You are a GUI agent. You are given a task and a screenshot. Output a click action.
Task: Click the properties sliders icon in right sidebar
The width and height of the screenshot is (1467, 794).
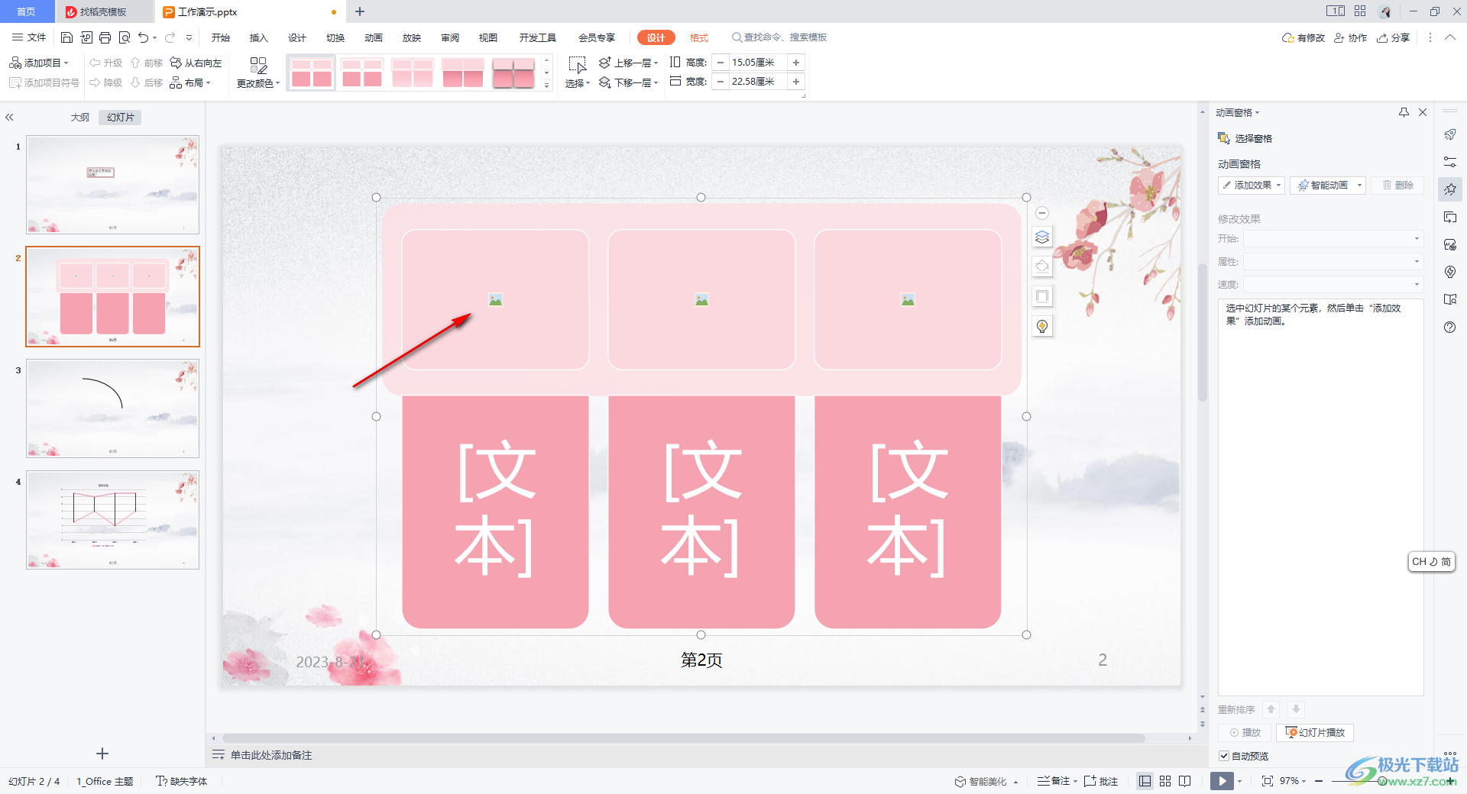pyautogui.click(x=1450, y=162)
